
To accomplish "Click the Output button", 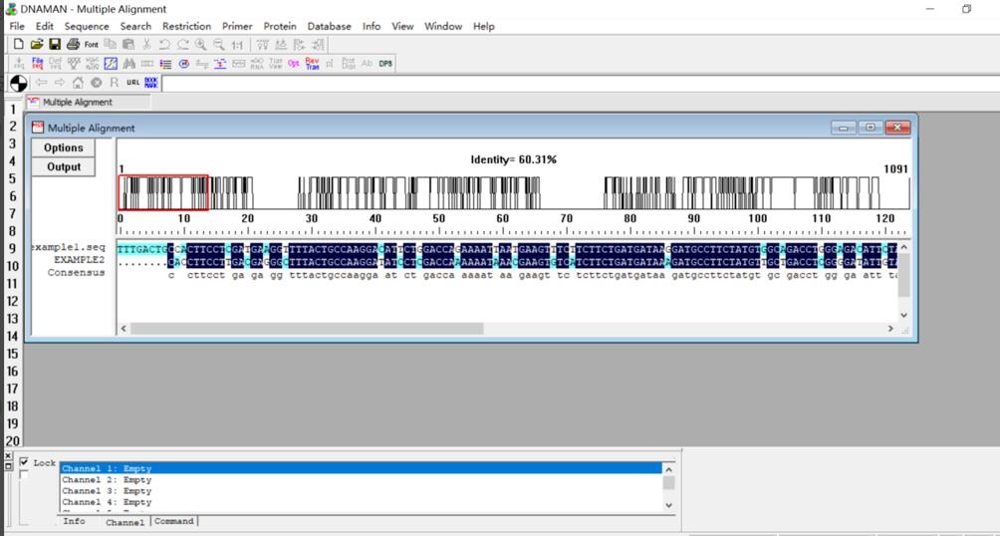I will click(64, 166).
